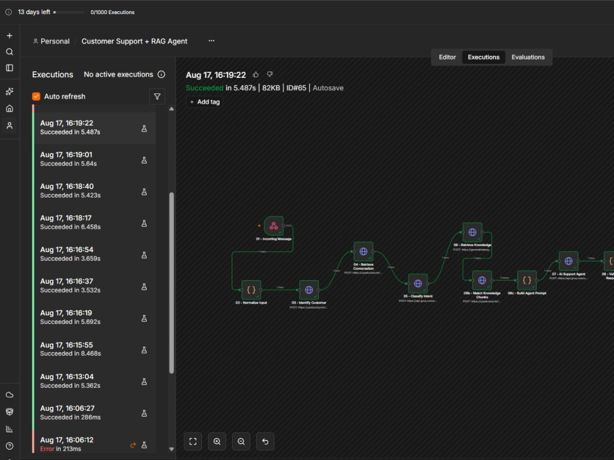Click the scroll down arrow of executions list
Viewport: 614px width, 460px height.
click(171, 449)
